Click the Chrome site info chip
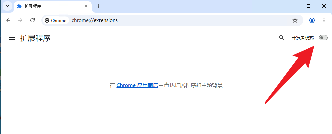 point(56,20)
